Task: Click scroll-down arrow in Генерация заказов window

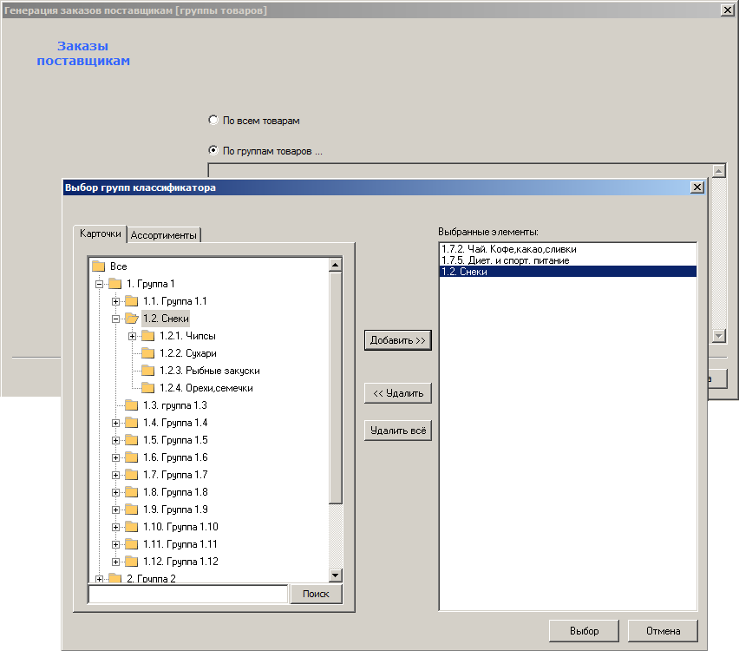Action: coord(718,336)
